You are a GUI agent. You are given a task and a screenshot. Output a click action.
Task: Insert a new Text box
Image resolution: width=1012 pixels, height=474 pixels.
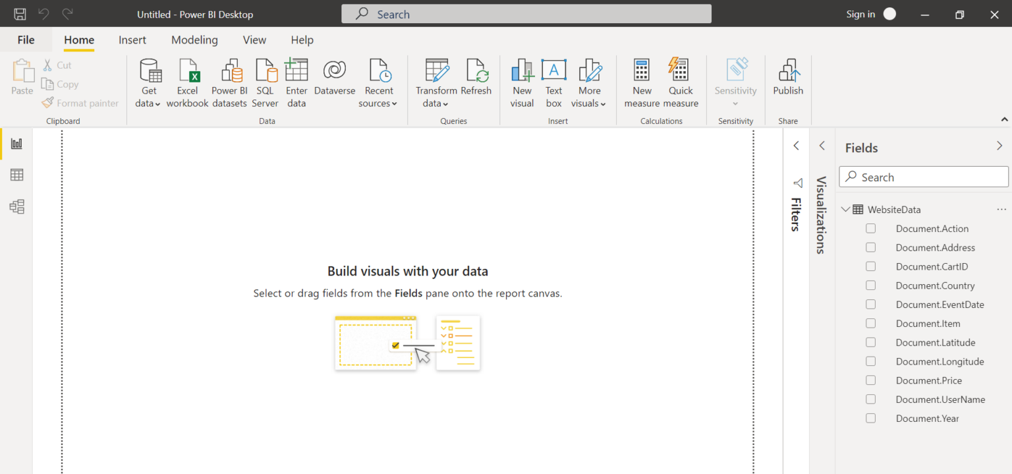[553, 80]
